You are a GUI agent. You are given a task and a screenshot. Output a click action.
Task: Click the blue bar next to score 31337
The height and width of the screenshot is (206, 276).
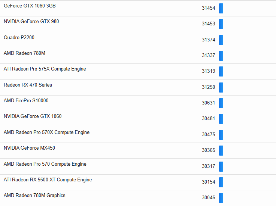[221, 56]
